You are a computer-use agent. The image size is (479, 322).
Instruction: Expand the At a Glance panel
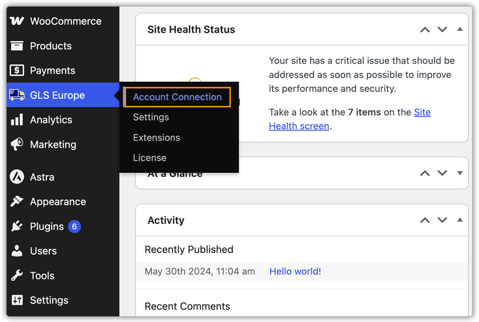point(460,173)
